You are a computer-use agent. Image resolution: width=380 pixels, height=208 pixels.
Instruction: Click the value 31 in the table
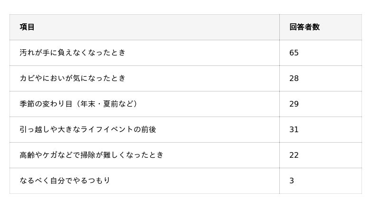pos(294,129)
